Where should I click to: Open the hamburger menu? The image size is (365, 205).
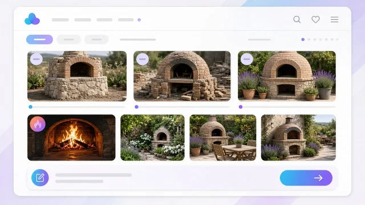(x=334, y=19)
